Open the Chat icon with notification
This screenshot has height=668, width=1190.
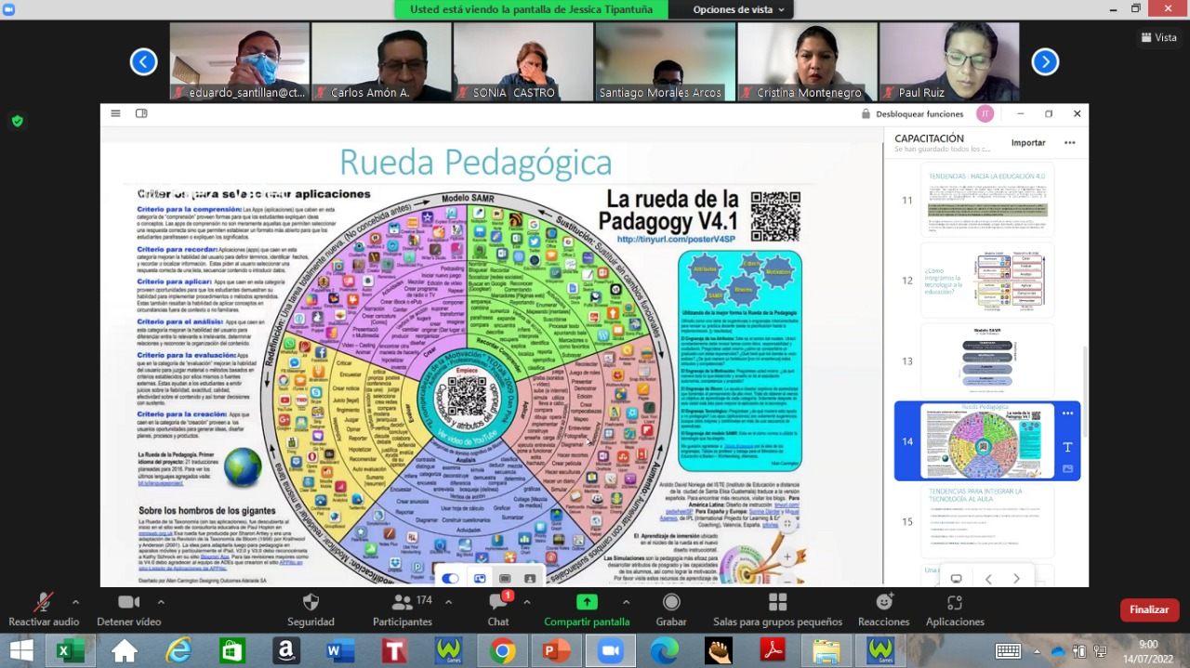tap(498, 603)
